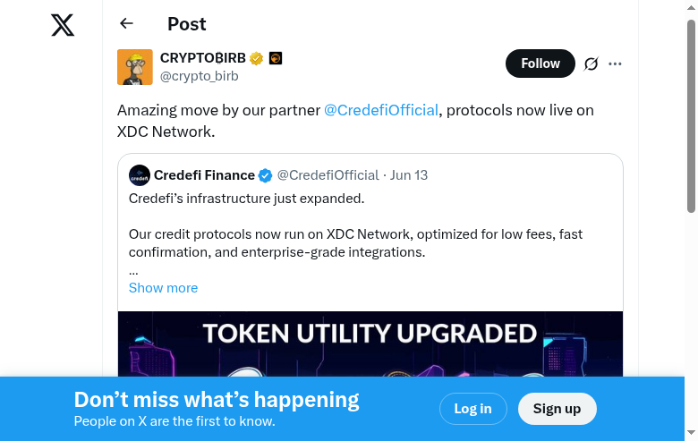
Task: Click the X logo
Action: [63, 25]
